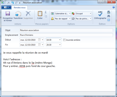Click the delete X in quick access toolbar
117x97 pixels.
(x=9, y=3)
